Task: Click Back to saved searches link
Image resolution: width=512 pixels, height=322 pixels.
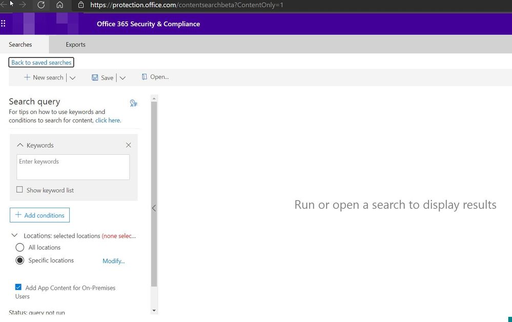Action: [41, 63]
